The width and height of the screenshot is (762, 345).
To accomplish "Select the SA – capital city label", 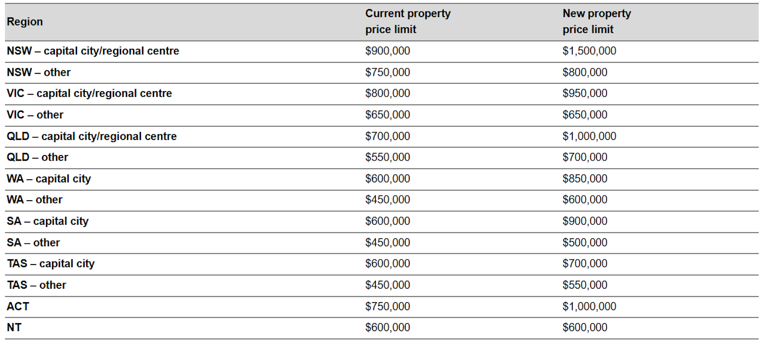I will [48, 221].
